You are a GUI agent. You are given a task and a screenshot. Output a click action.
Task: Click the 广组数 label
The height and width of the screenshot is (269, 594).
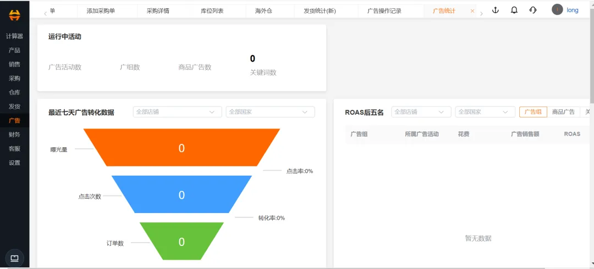(x=130, y=68)
